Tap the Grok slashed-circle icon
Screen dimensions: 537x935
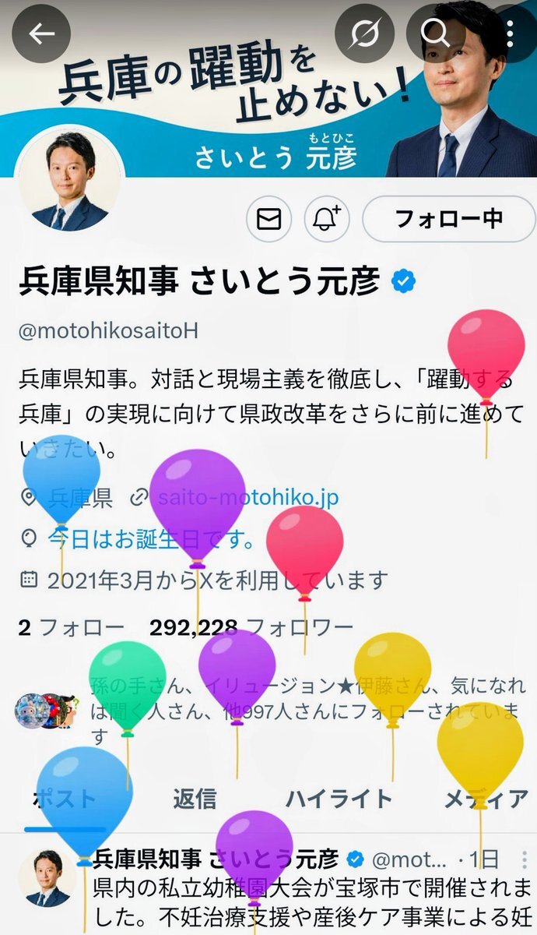click(x=365, y=34)
